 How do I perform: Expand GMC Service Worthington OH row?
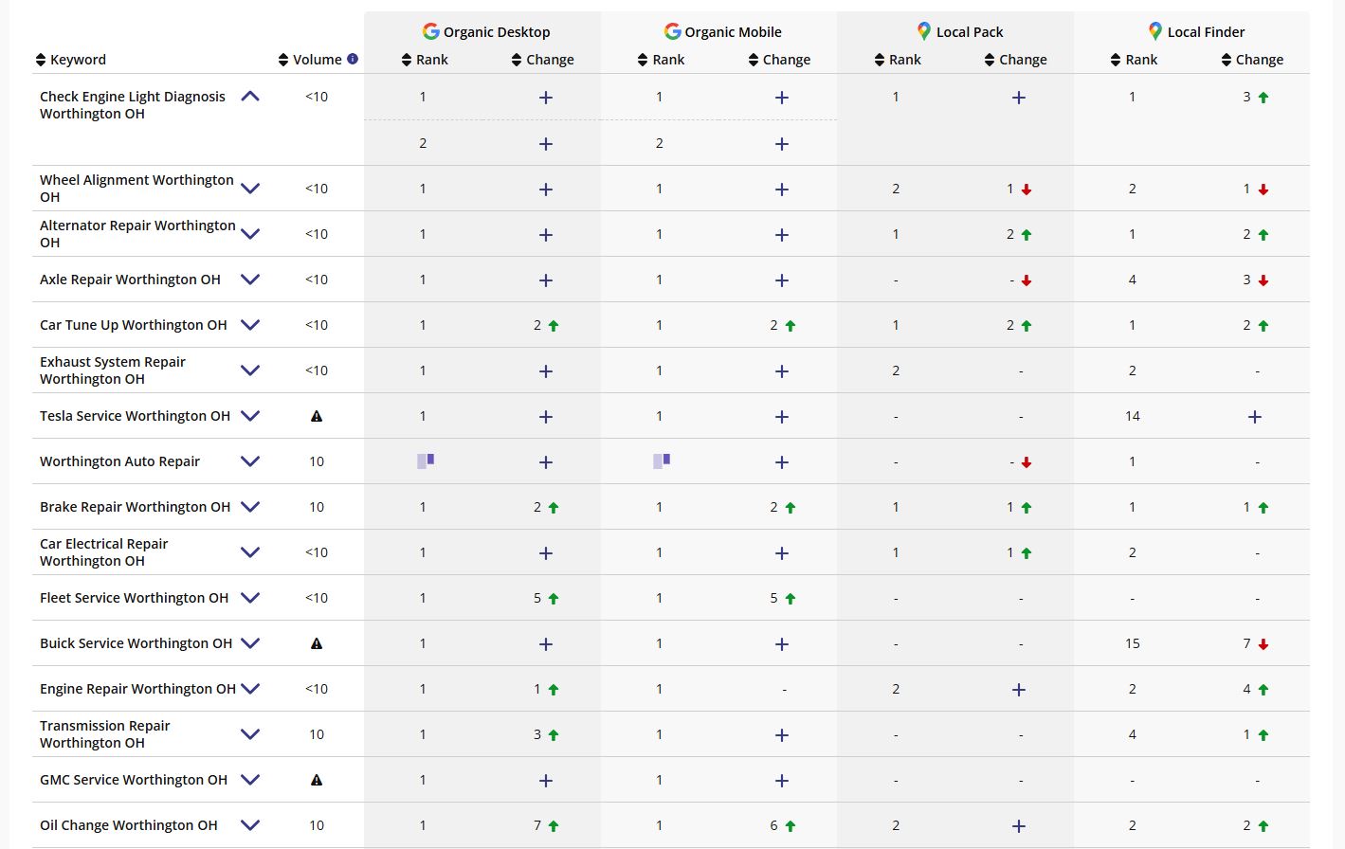(x=250, y=780)
